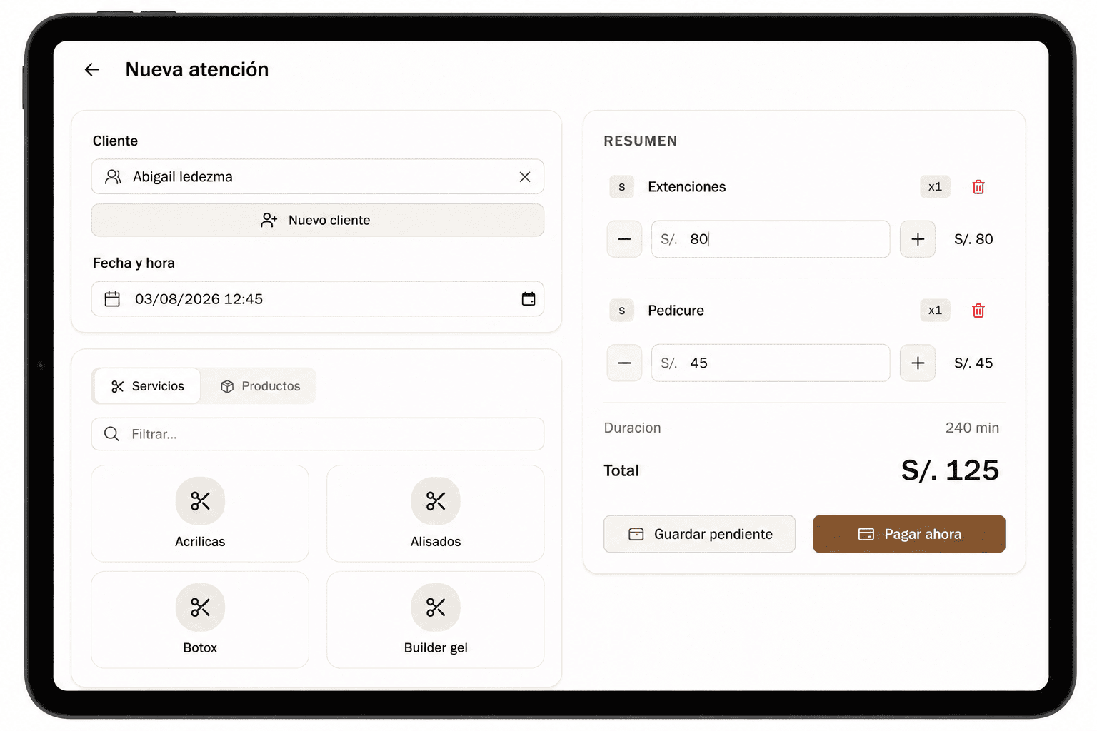Image resolution: width=1097 pixels, height=731 pixels.
Task: Click the magnifier icon in the filter box
Action: click(111, 434)
